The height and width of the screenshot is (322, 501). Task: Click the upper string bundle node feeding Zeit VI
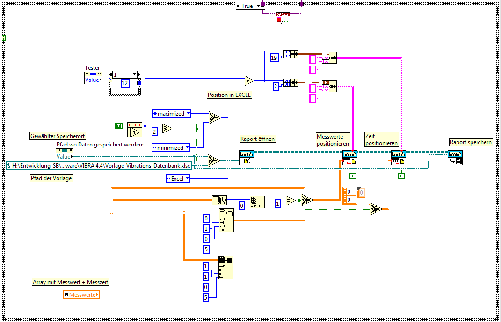[329, 58]
